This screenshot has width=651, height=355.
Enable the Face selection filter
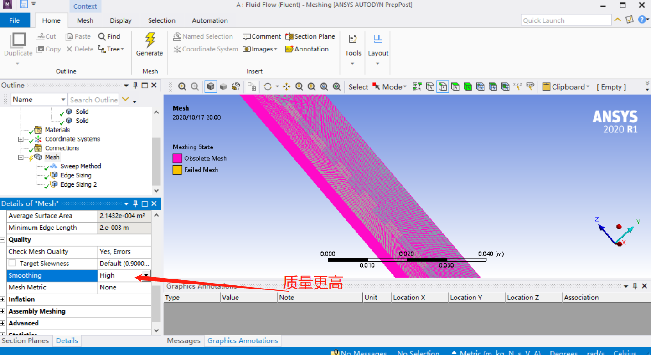455,87
